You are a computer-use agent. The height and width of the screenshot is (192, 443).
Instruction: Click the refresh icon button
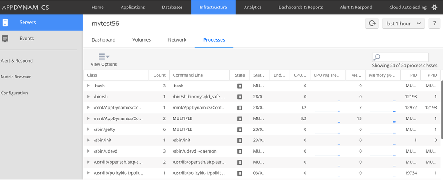pos(372,24)
